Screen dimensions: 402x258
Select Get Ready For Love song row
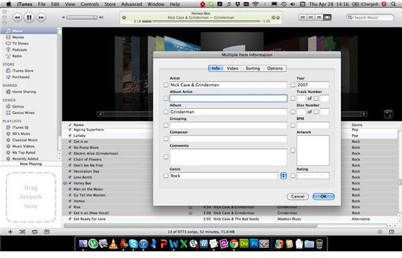[x=229, y=219]
